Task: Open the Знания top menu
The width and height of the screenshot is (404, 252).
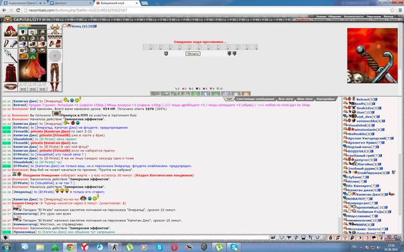Action: pos(320,16)
